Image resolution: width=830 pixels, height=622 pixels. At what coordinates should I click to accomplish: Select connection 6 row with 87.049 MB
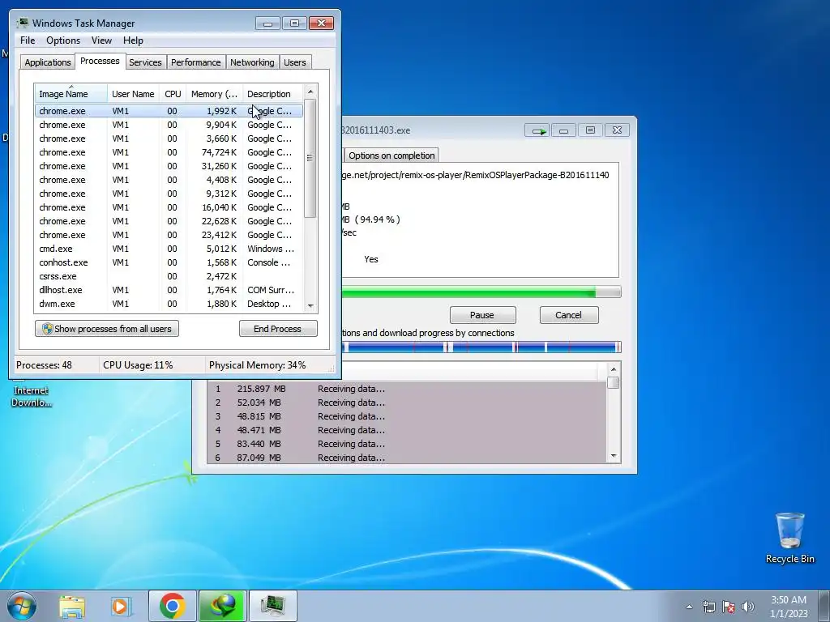(x=407, y=458)
